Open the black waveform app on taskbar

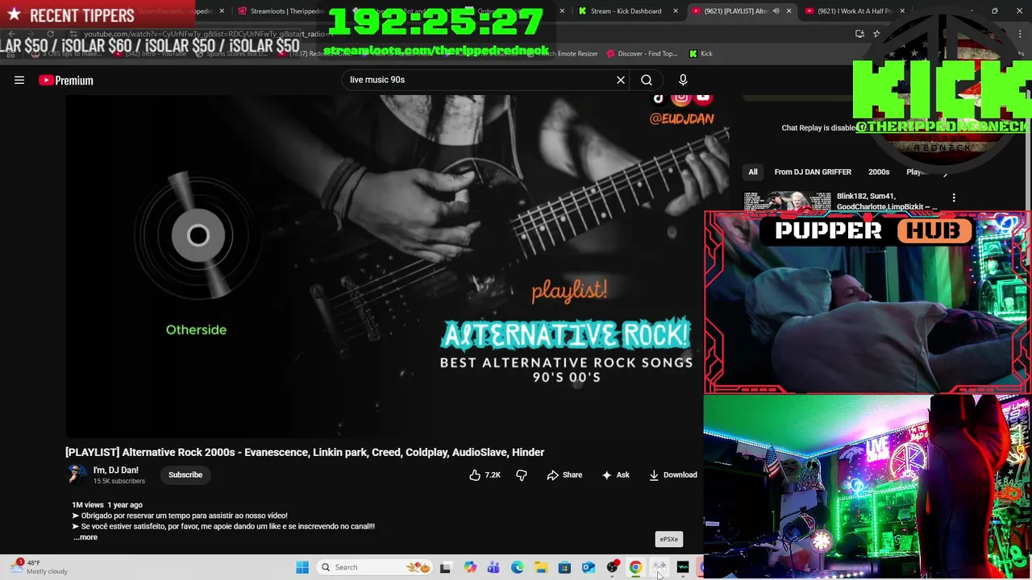coord(683,567)
